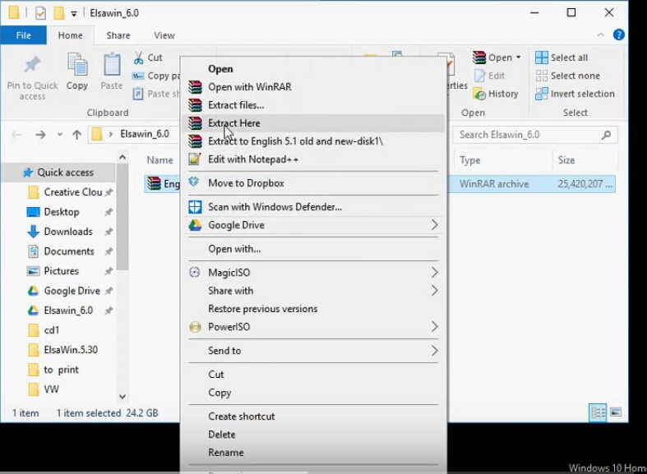Choose bold Open context menu entry
Image resolution: width=647 pixels, height=474 pixels.
coord(313,69)
